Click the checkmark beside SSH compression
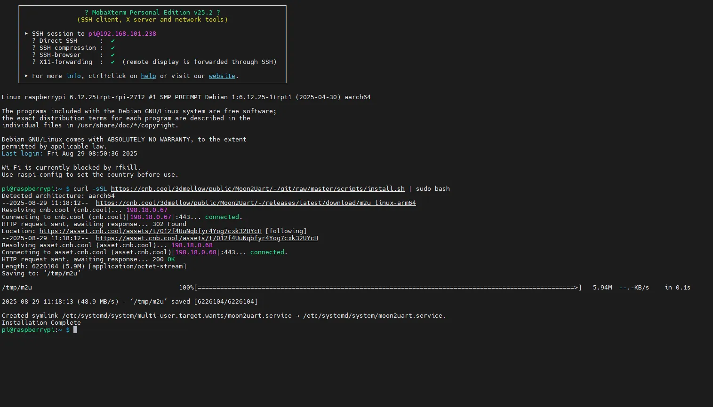Viewport: 713px width, 407px height. (x=113, y=48)
